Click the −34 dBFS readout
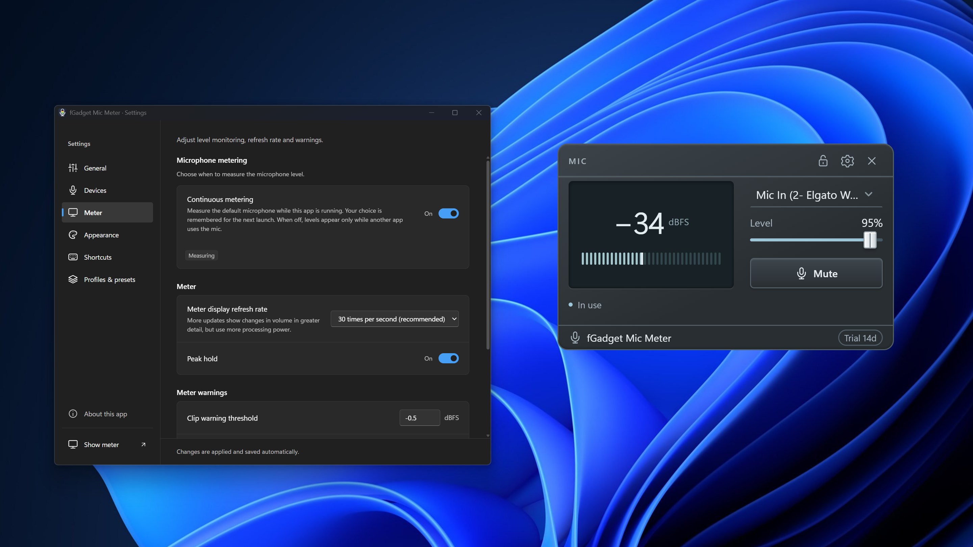The width and height of the screenshot is (973, 547). click(652, 223)
